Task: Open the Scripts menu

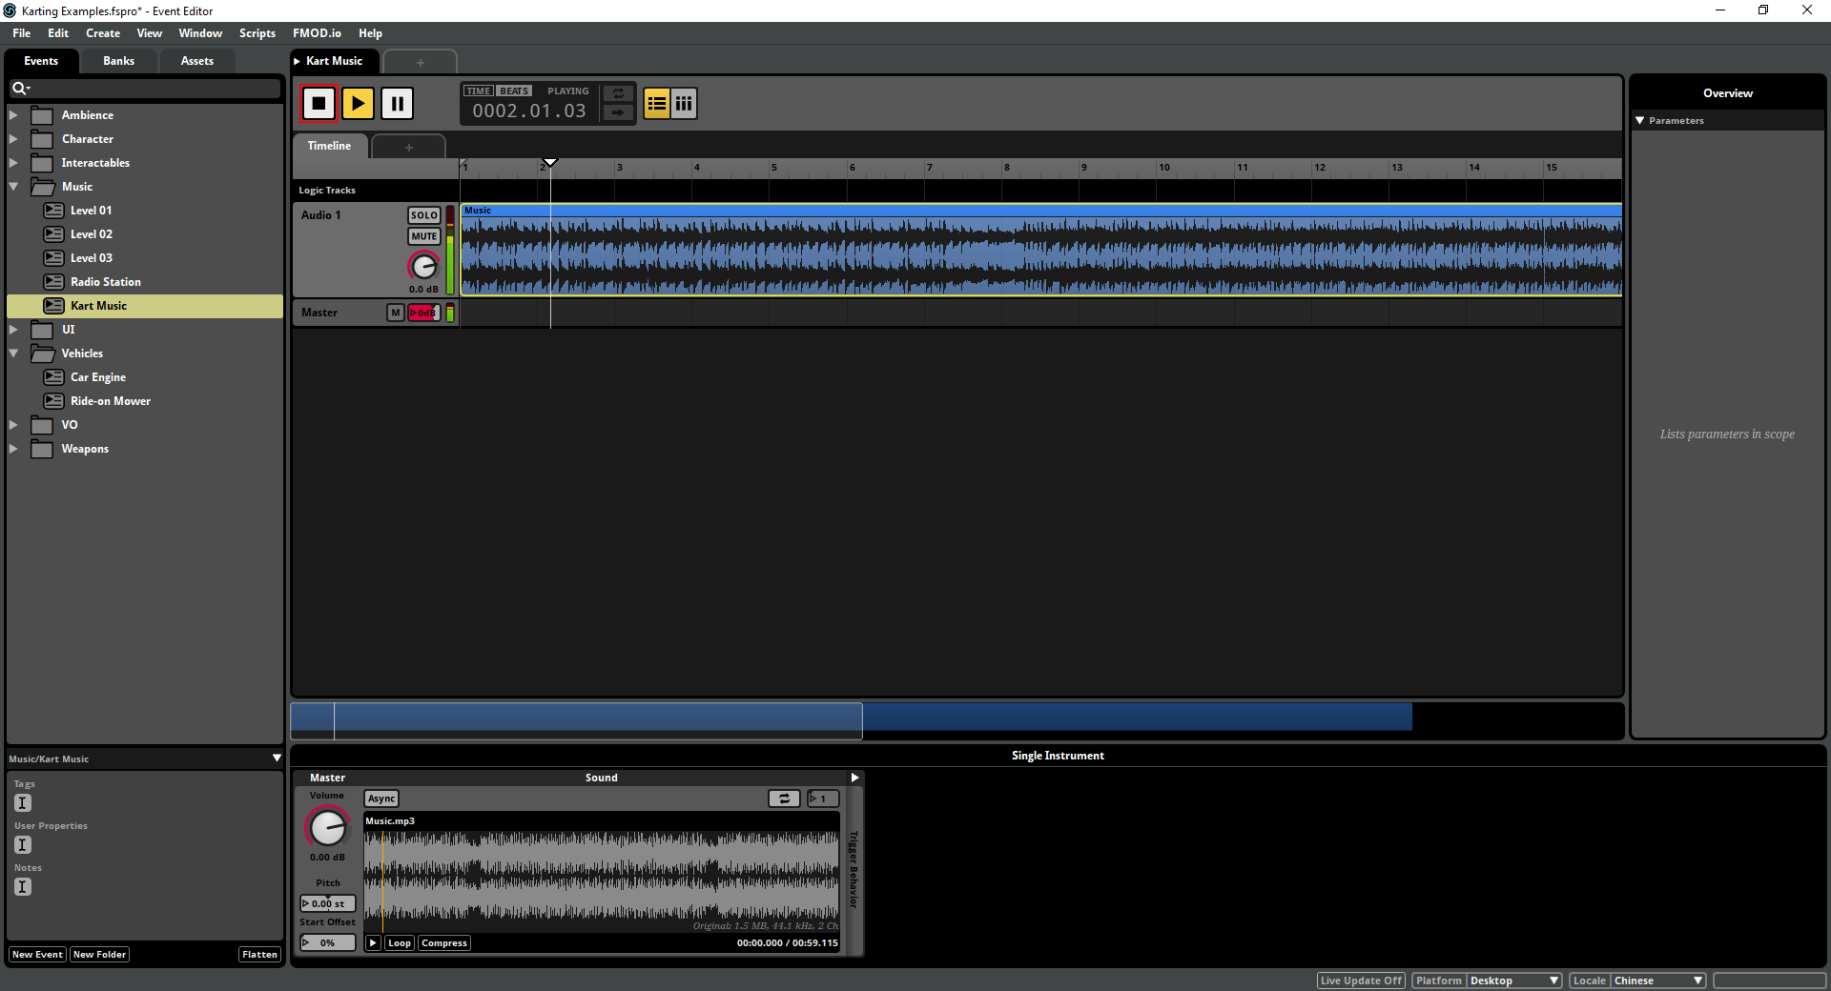Action: click(x=257, y=33)
